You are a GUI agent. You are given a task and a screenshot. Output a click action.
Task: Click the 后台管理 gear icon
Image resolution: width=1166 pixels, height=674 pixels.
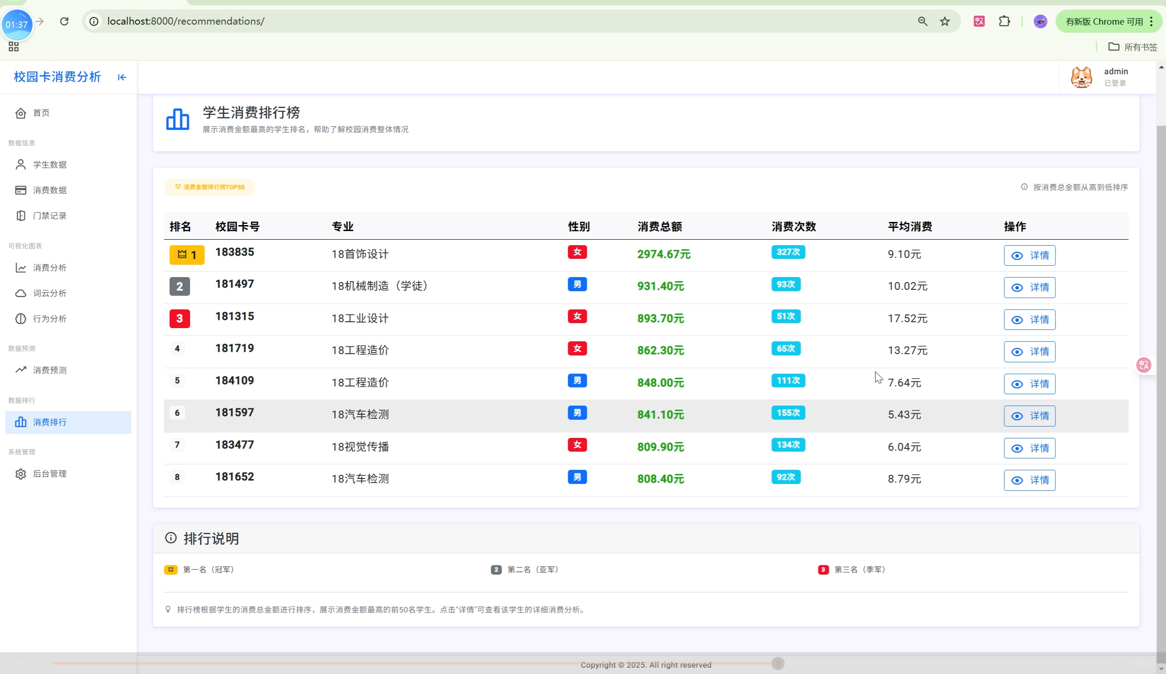coord(21,473)
